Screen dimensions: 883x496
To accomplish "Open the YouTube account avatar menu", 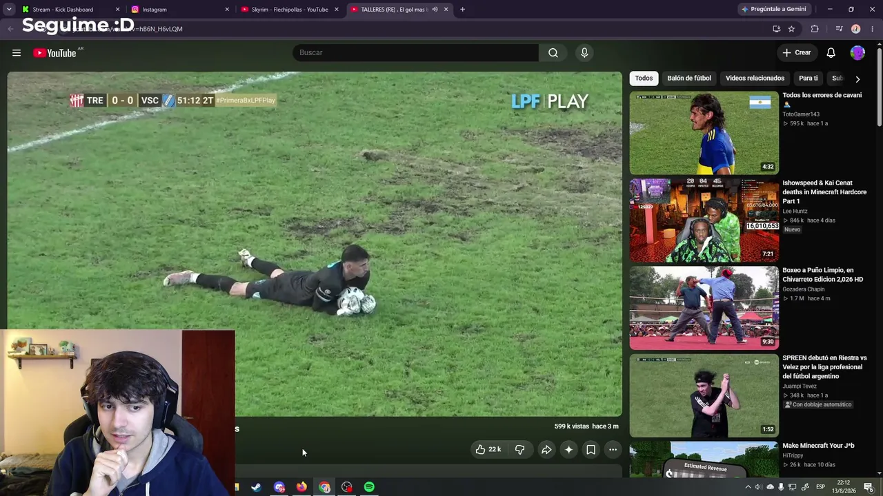I will (x=857, y=53).
